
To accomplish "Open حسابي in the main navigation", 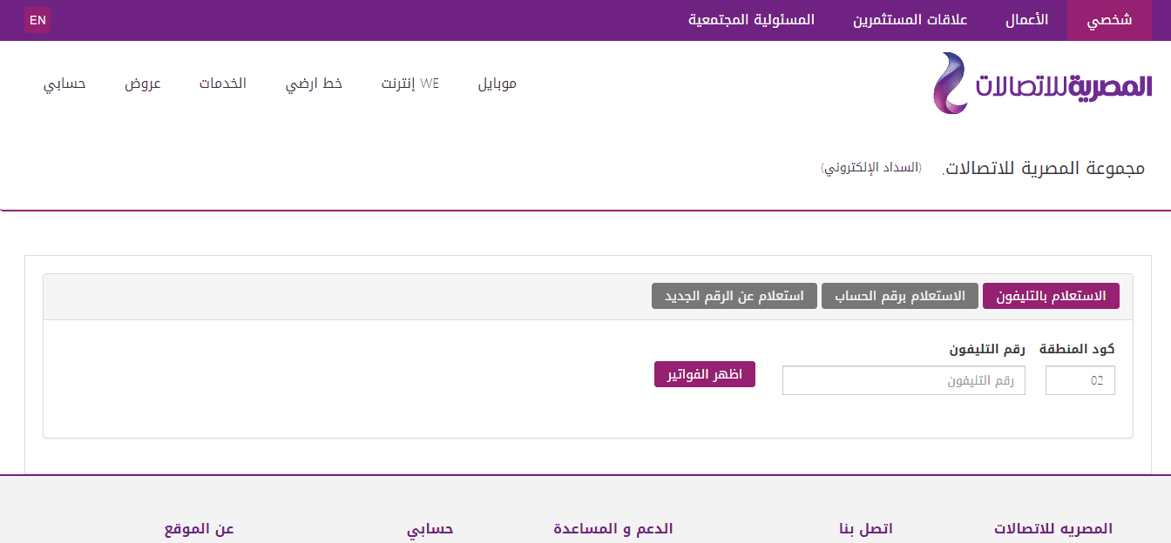I will point(64,84).
